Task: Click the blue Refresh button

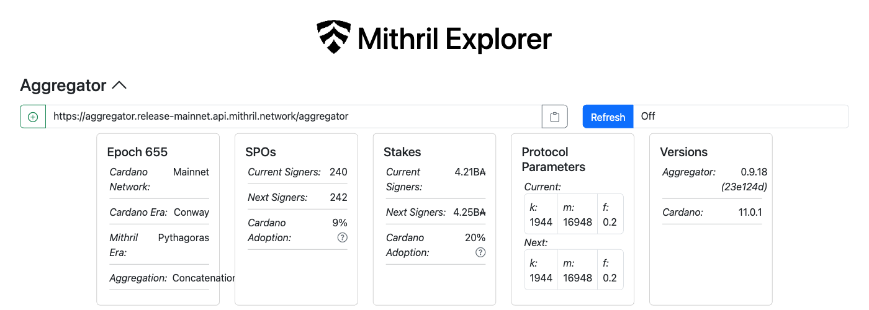Action: (x=608, y=117)
